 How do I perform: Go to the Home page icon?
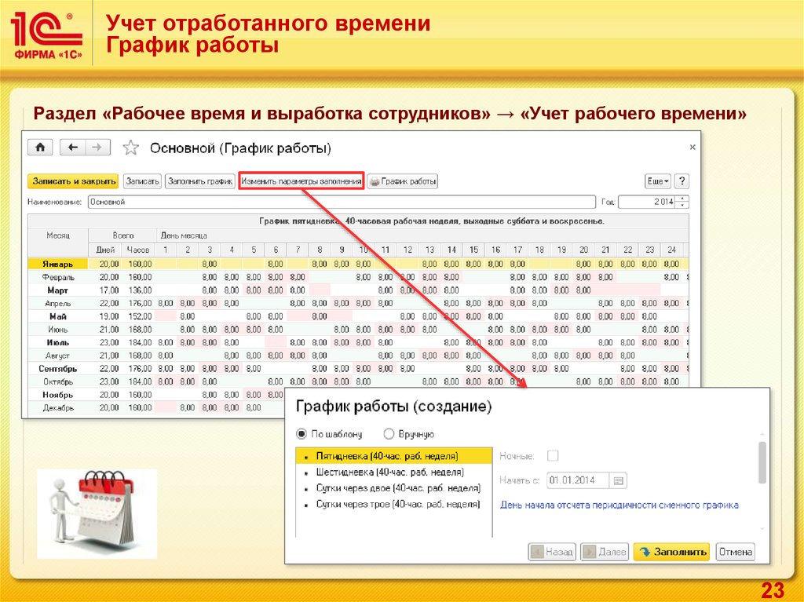40,148
